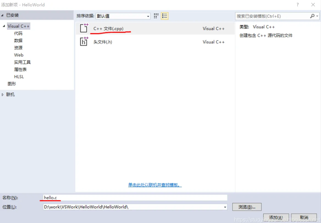Close the Add New Item dialog
The image size is (321, 223).
(313, 5)
